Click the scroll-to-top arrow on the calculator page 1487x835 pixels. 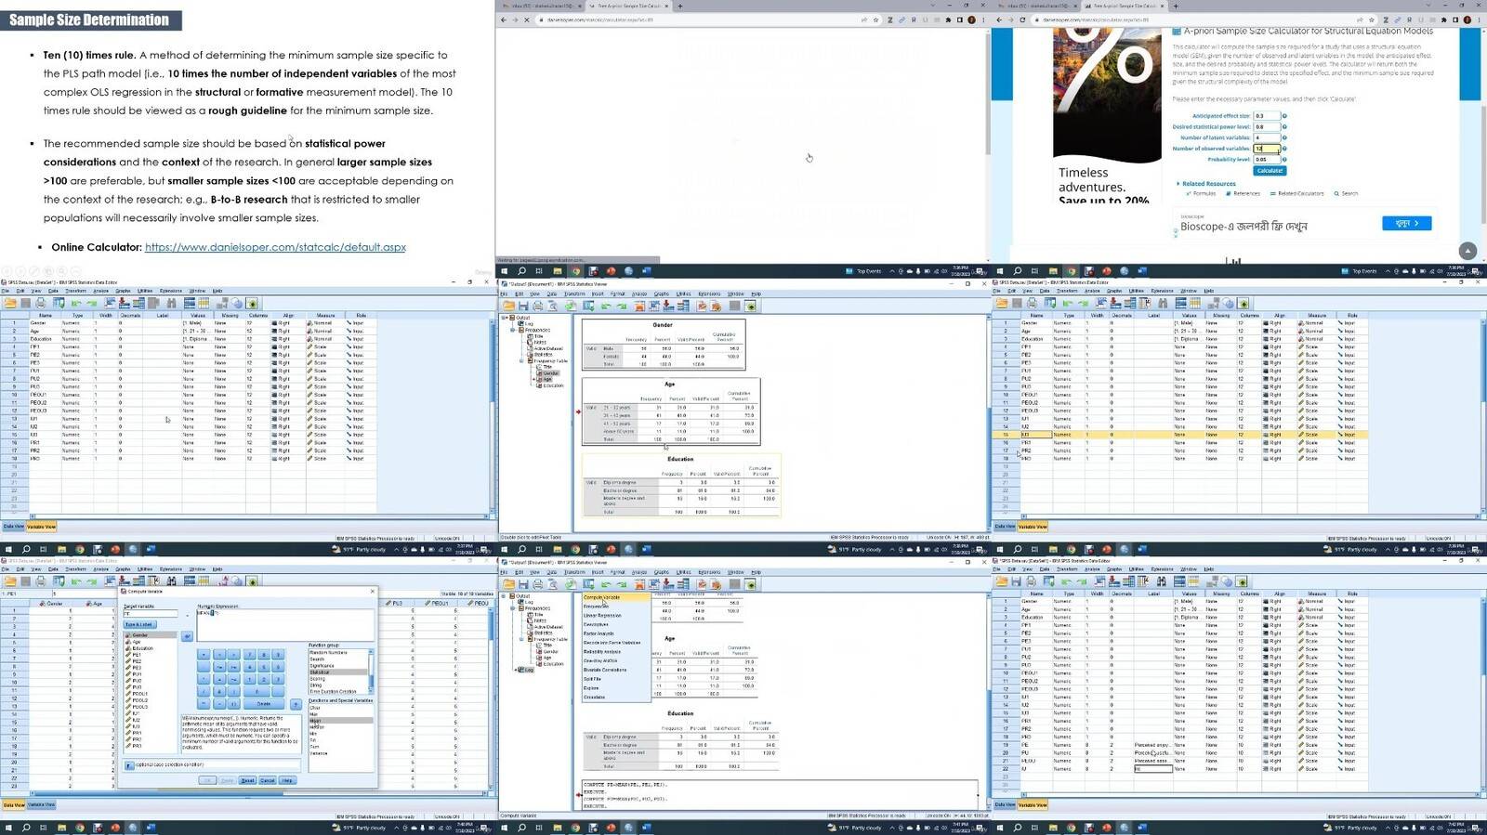tap(1467, 251)
